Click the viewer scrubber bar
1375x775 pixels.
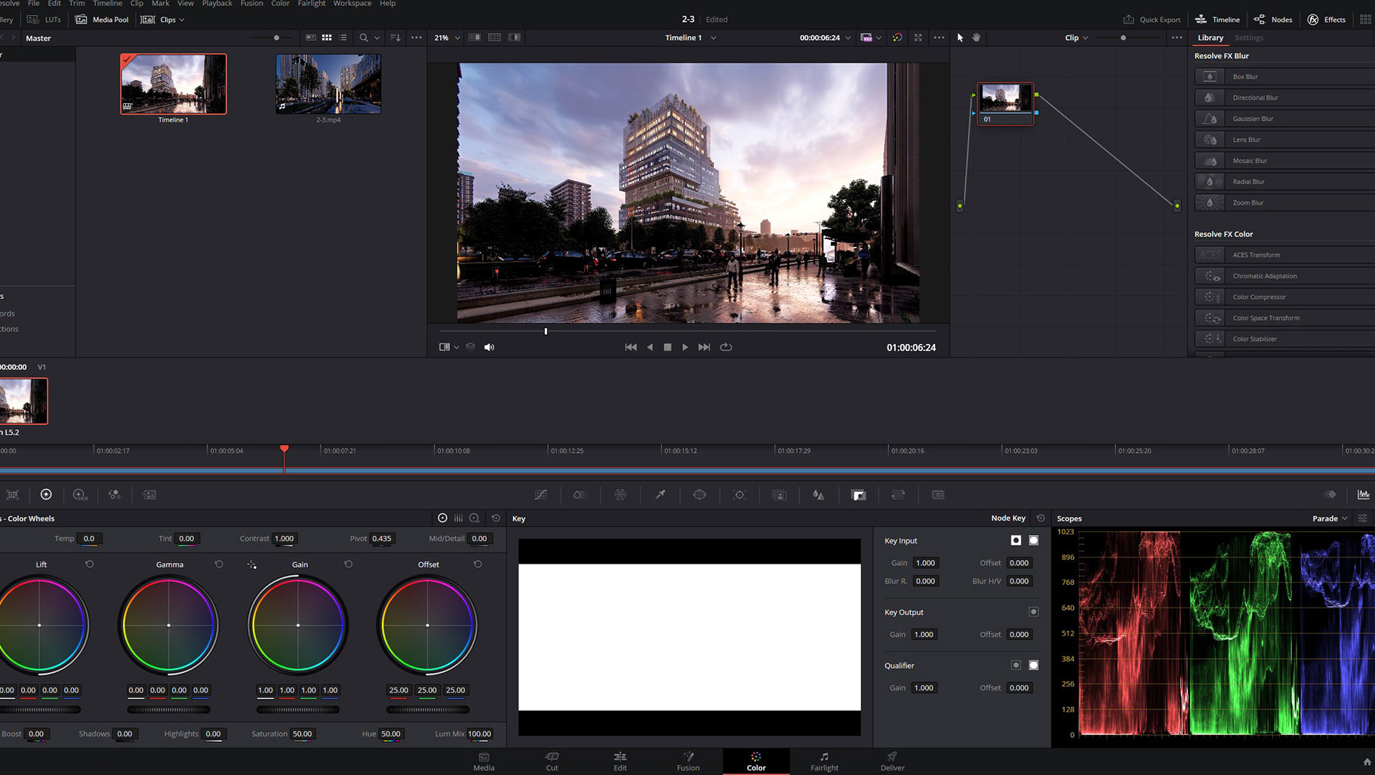[688, 331]
